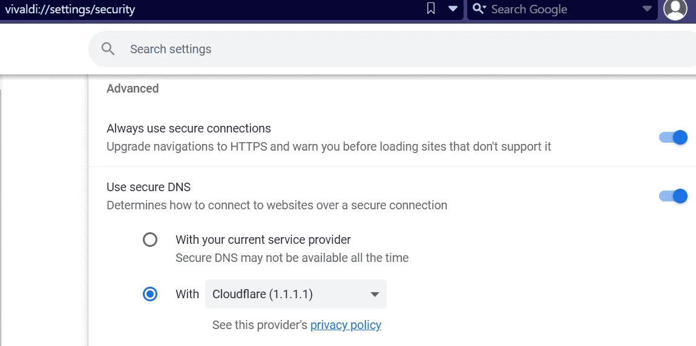Screen dimensions: 696x346
Task: Expand search history arrow in Search Google field
Action: (647, 9)
